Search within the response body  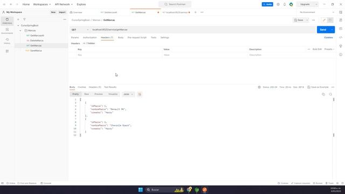(330, 94)
